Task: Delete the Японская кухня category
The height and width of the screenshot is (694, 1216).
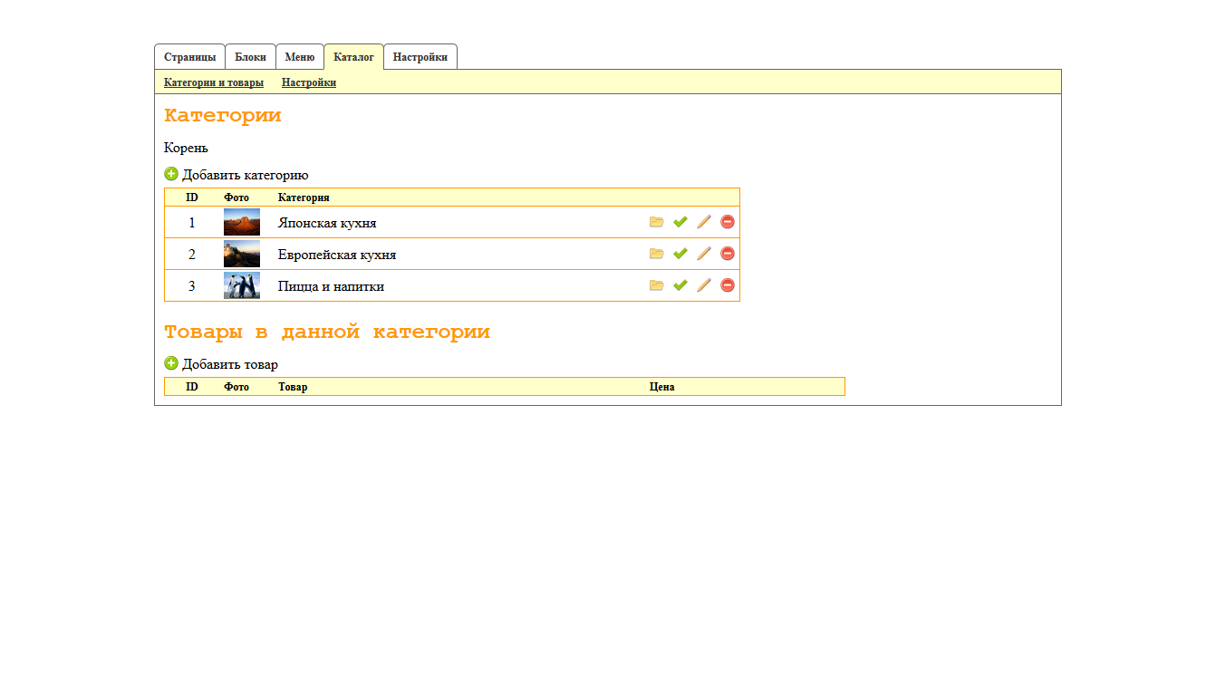Action: [x=728, y=222]
